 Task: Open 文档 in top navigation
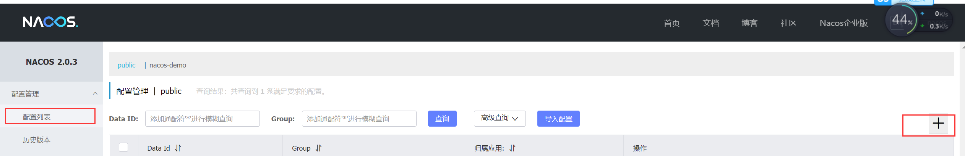click(x=711, y=23)
